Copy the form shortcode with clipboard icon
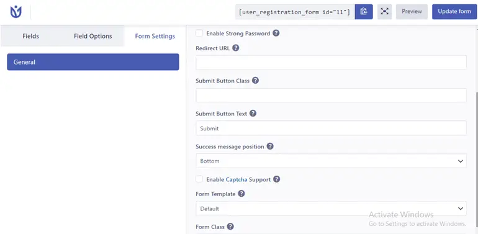 (364, 12)
